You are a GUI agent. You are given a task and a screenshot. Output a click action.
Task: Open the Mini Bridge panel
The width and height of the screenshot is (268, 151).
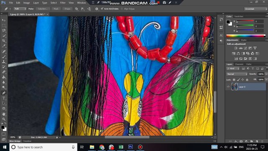tap(15, 141)
